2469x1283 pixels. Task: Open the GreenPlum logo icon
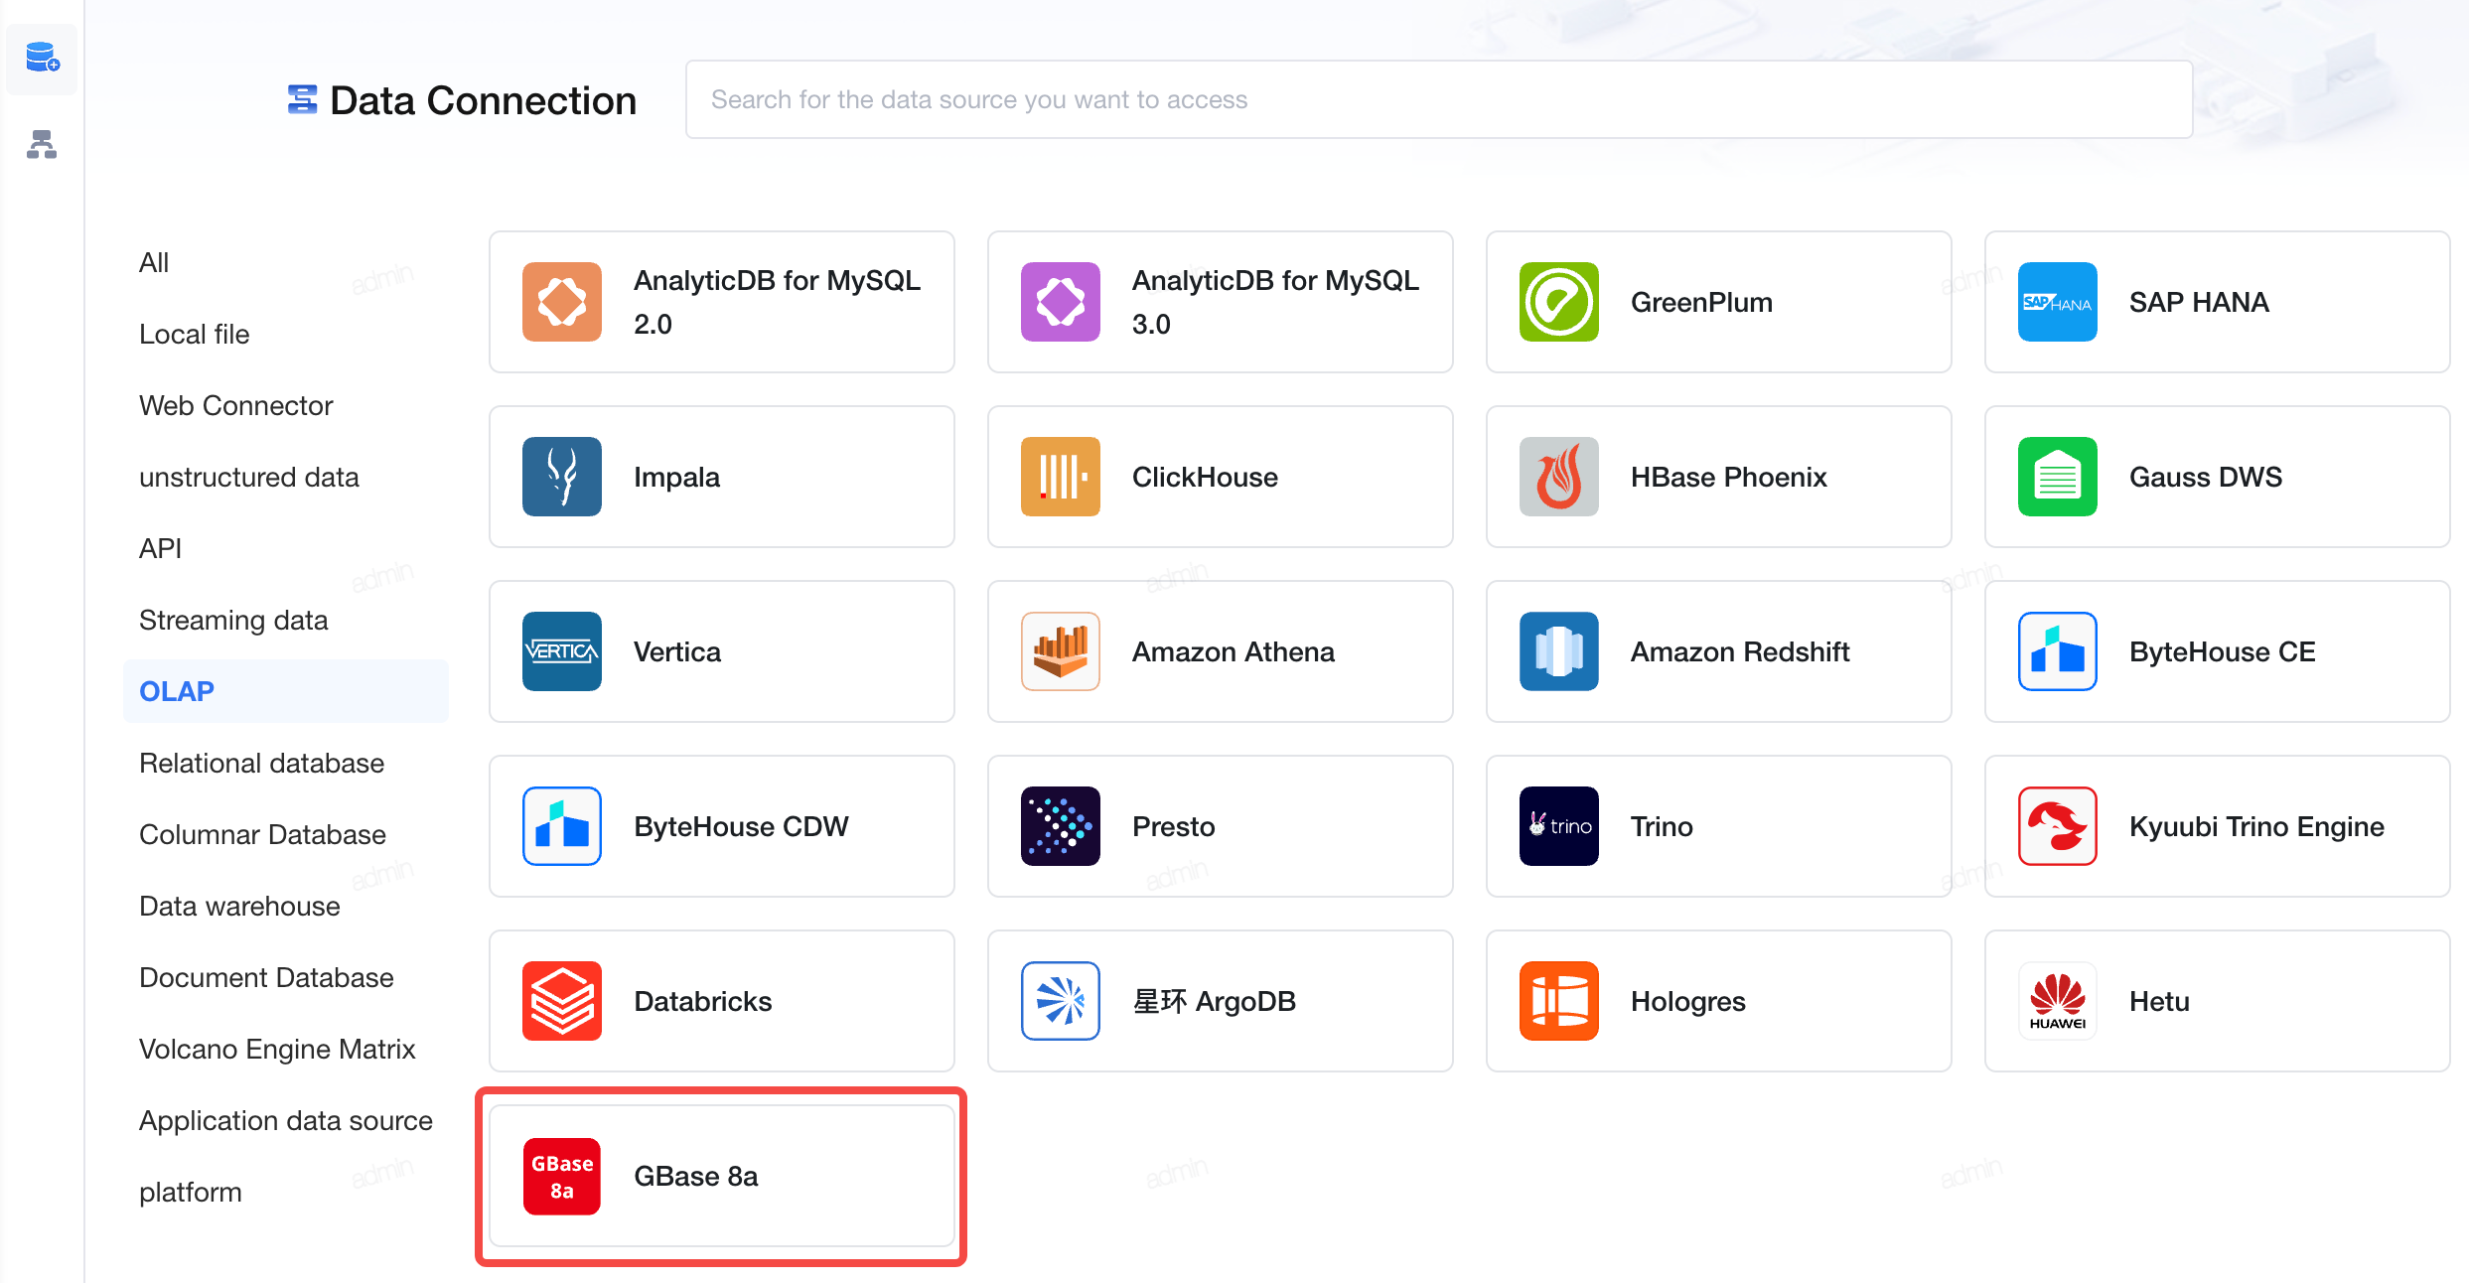click(1558, 302)
